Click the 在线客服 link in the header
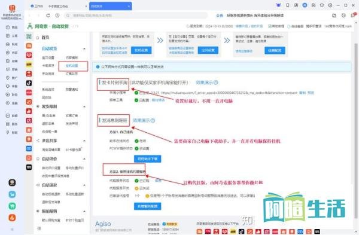This screenshot has height=235, width=359. [296, 26]
